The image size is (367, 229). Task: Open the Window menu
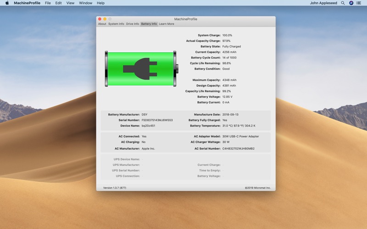85,3
